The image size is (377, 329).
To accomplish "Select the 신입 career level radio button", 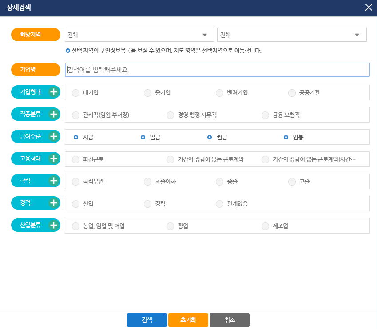I will (x=75, y=204).
